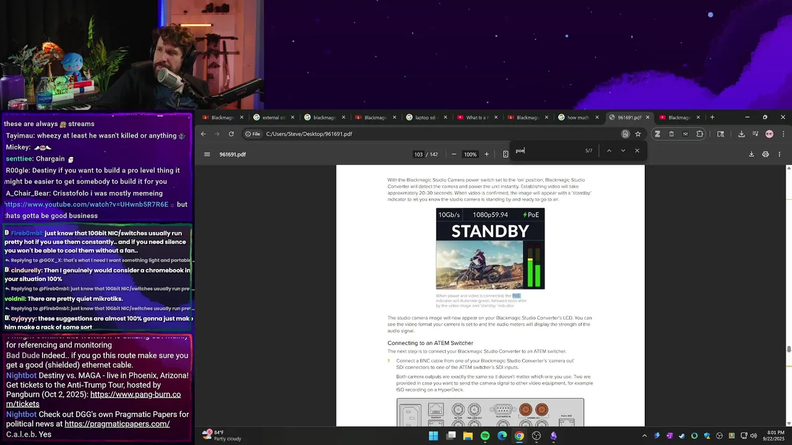Open new browser tab with plus
792x445 pixels.
(x=712, y=117)
